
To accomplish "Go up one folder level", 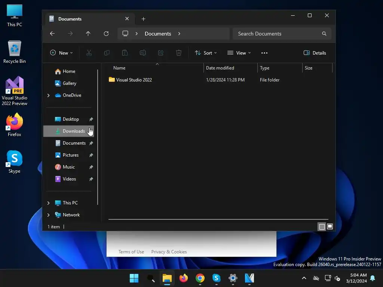I will pyautogui.click(x=88, y=34).
